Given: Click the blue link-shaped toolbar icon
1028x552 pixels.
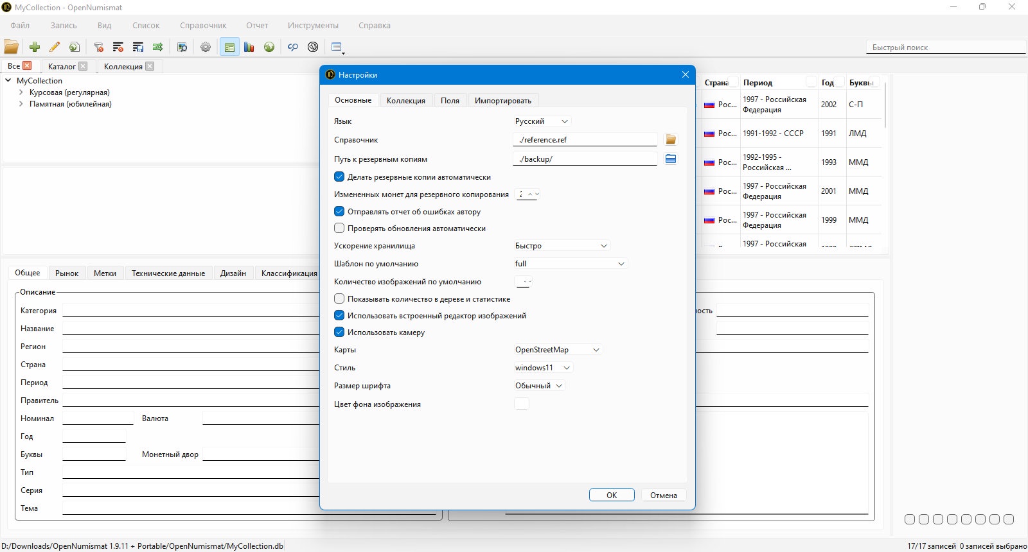Looking at the screenshot, I should 293,47.
